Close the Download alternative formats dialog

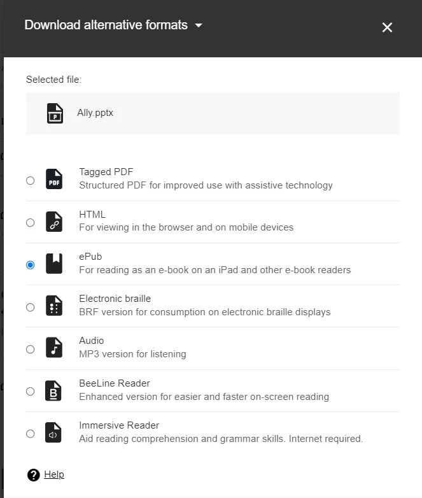[x=387, y=27]
